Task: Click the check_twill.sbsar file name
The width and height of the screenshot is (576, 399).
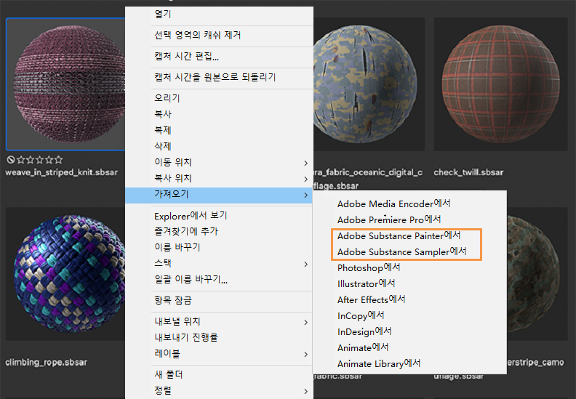Action: (468, 172)
